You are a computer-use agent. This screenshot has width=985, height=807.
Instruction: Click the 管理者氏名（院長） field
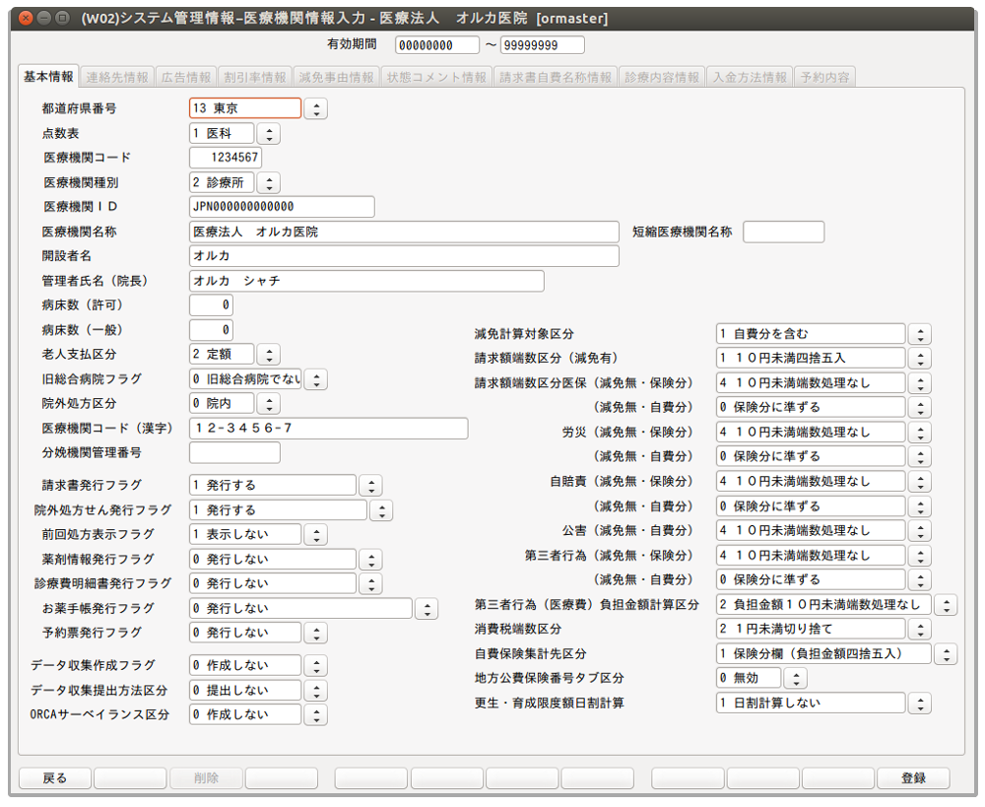(x=366, y=281)
